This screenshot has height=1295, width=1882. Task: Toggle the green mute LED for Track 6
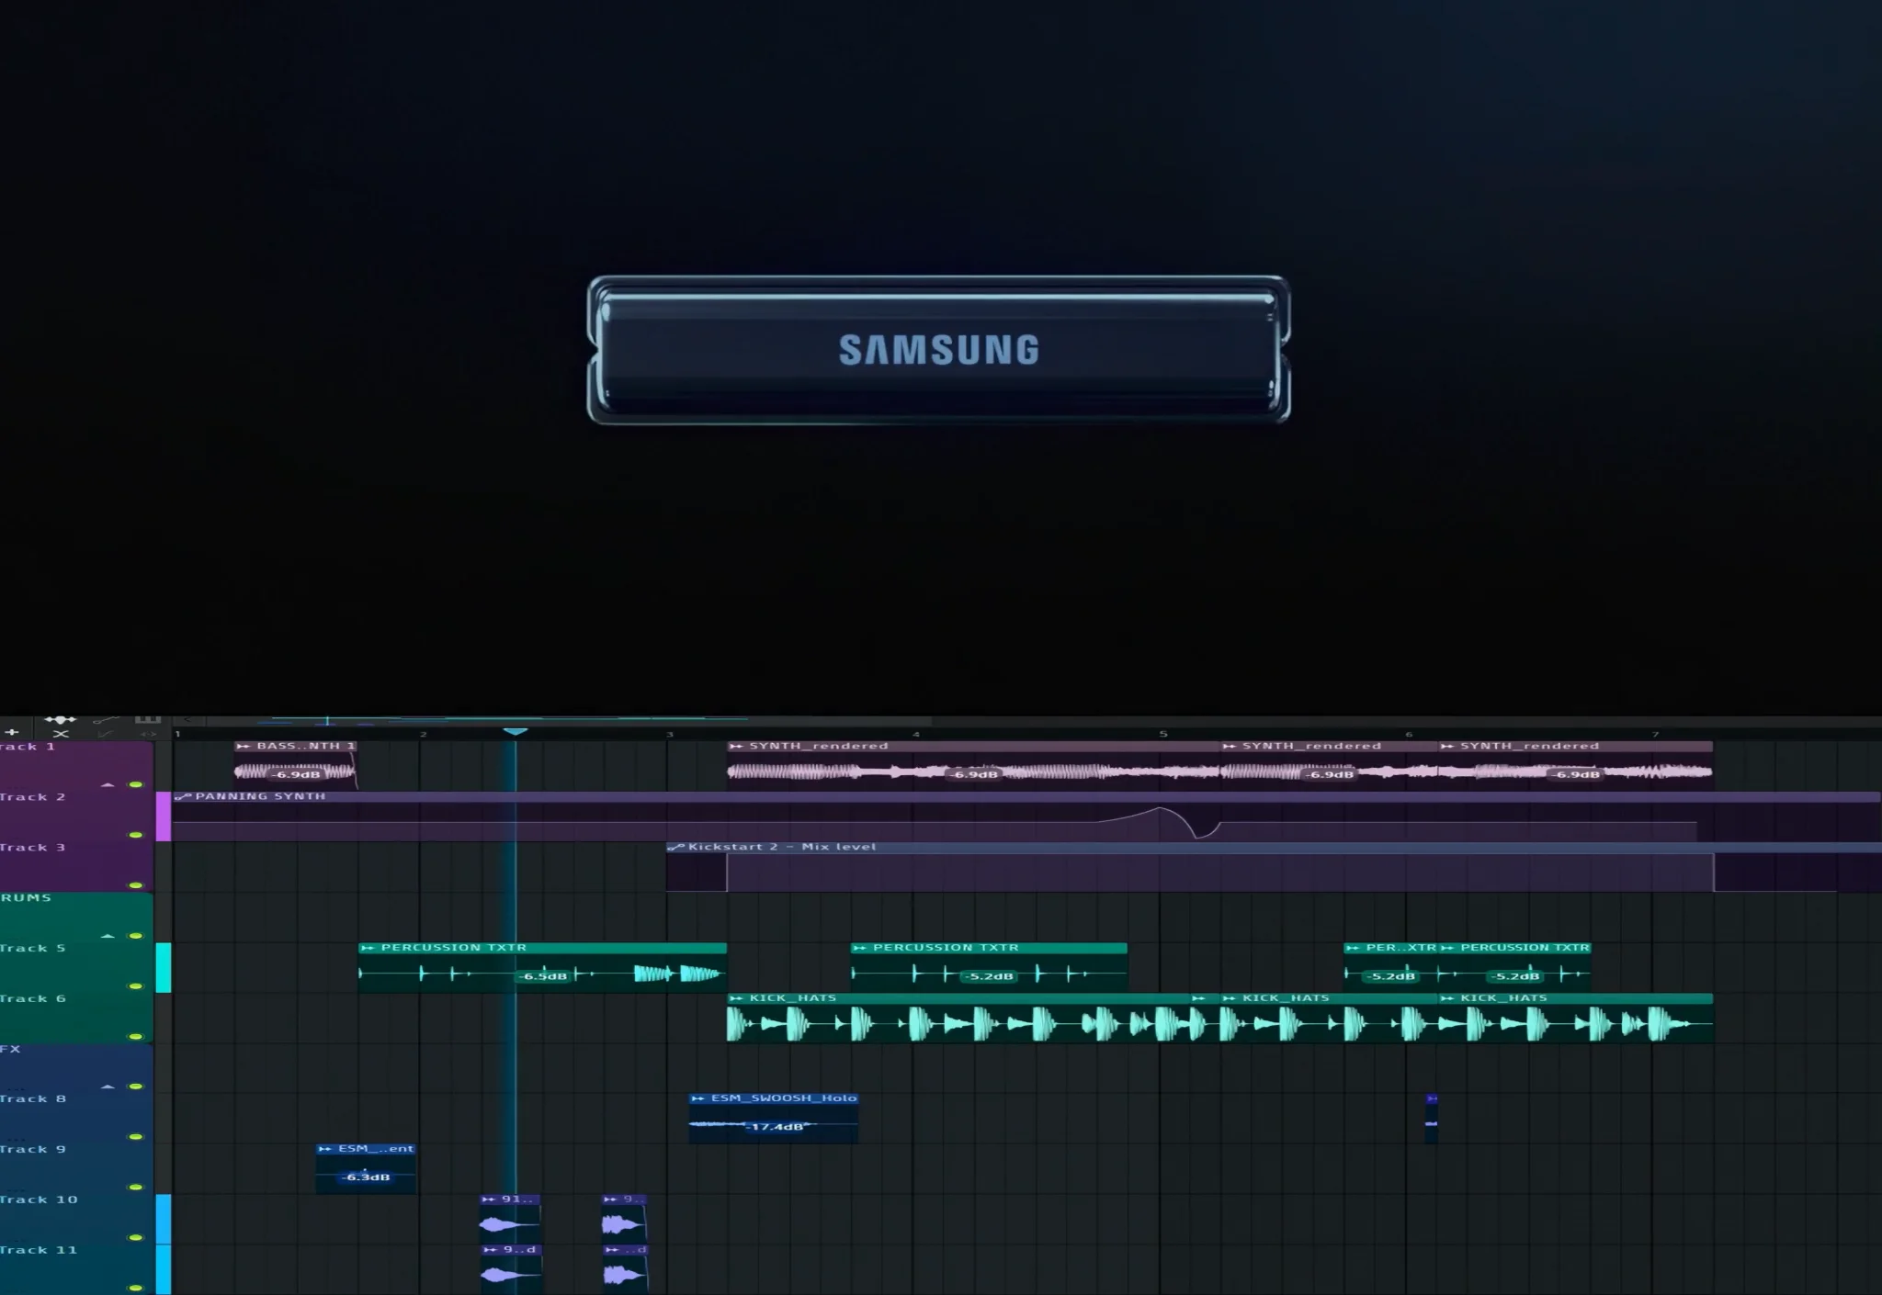pos(136,1036)
